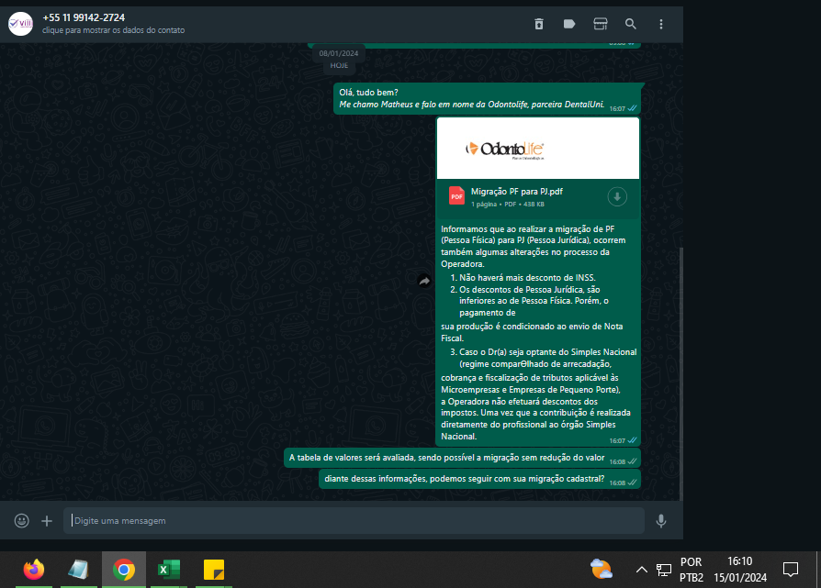
Task: Click 'Não haverá mais desconto de INSS' line
Action: [527, 278]
